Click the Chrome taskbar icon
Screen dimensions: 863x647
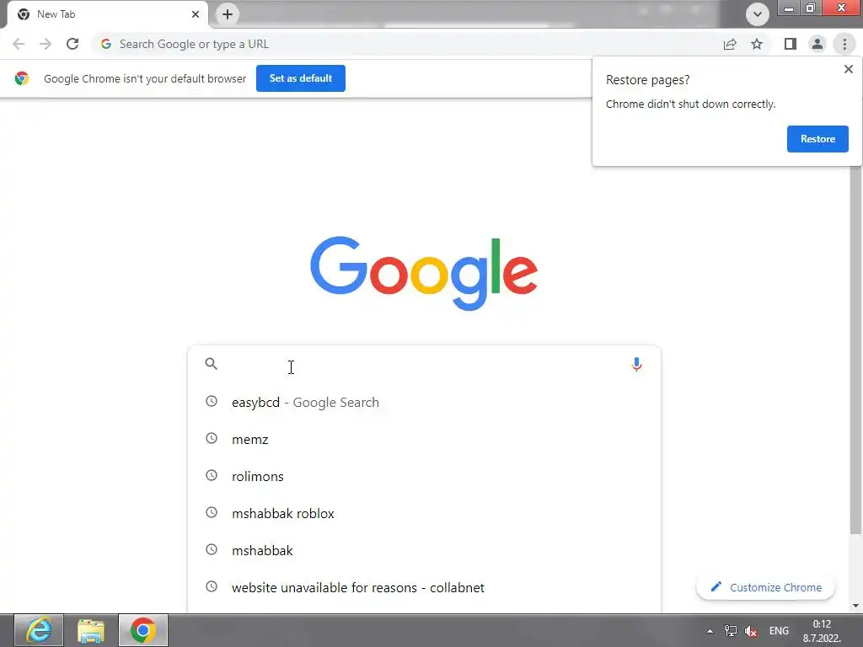pos(143,630)
